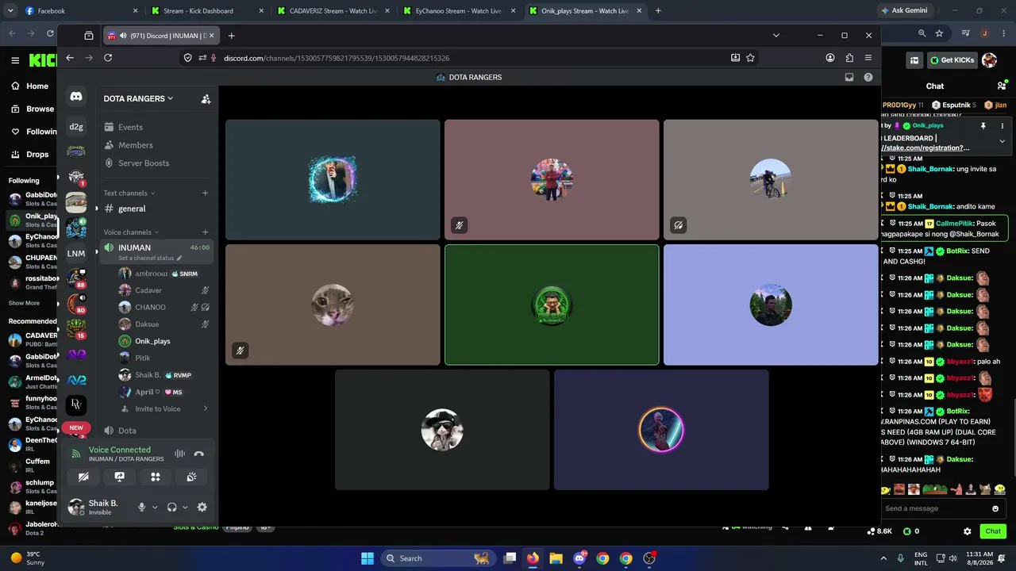
Task: Open Windows Start menu on taskbar
Action: point(367,558)
